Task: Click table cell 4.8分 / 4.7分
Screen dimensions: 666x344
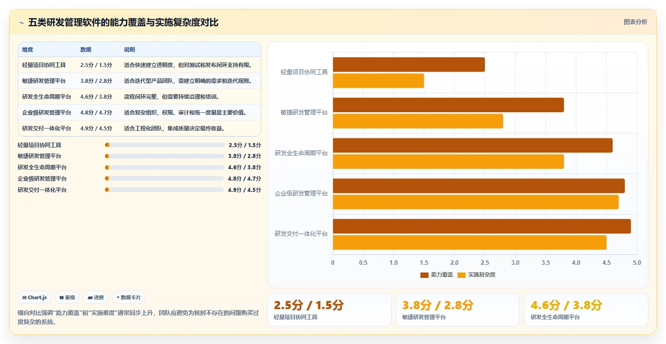Action: 96,113
